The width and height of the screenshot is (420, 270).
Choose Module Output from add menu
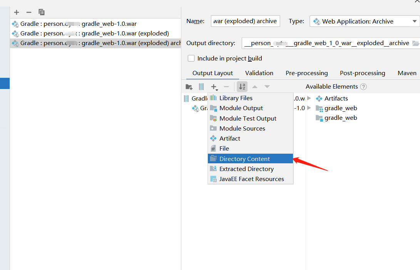pyautogui.click(x=251, y=108)
